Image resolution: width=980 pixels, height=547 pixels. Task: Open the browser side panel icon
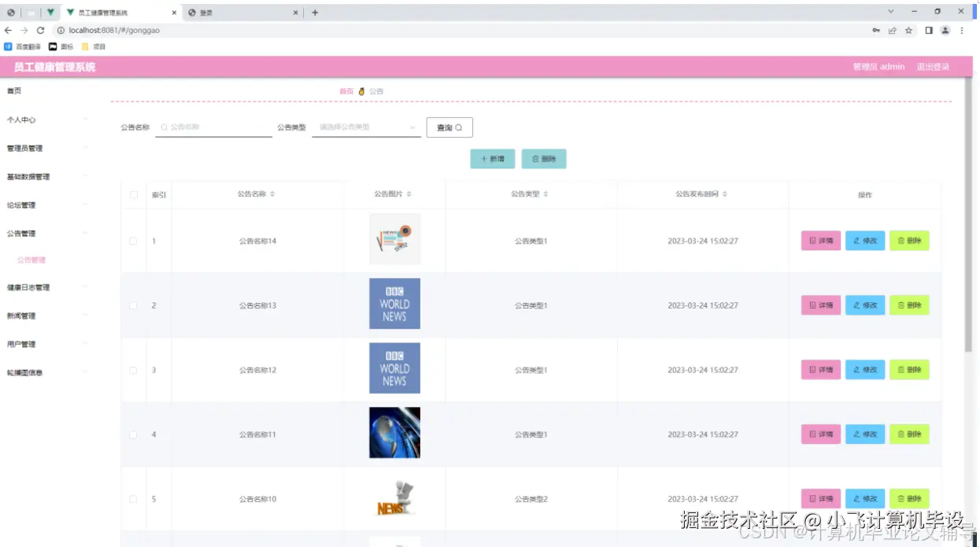929,30
